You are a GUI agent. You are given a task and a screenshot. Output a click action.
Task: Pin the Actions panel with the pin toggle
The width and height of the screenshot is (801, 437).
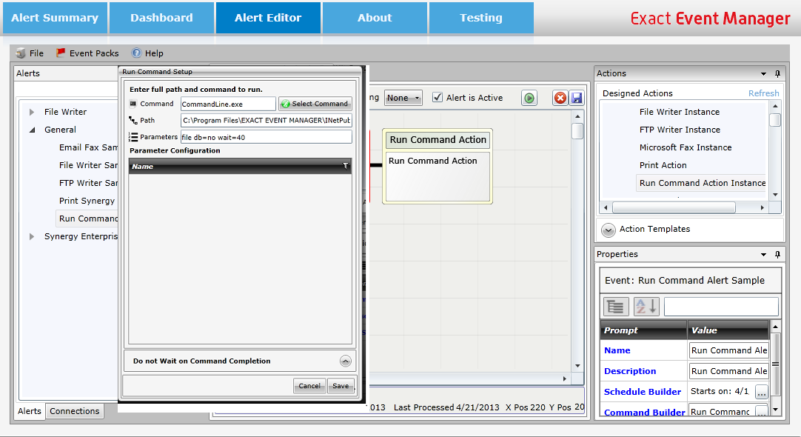click(777, 73)
